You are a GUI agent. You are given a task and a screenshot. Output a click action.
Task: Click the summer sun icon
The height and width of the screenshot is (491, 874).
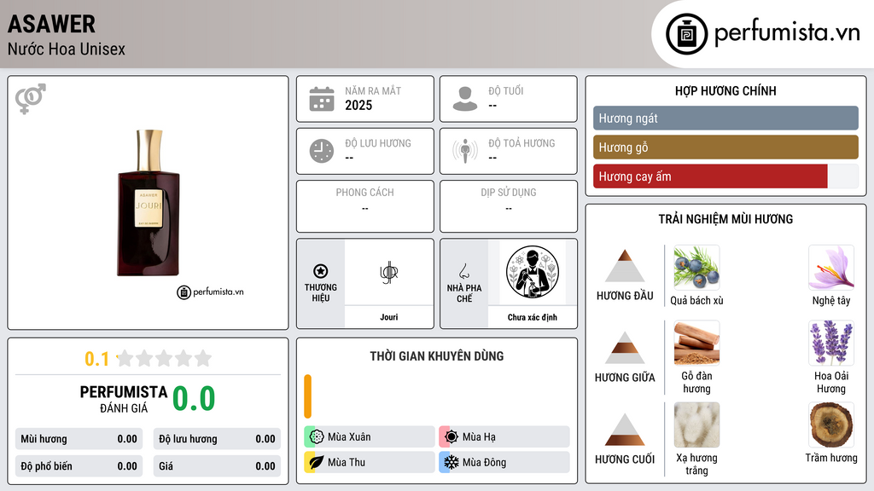[x=452, y=437]
